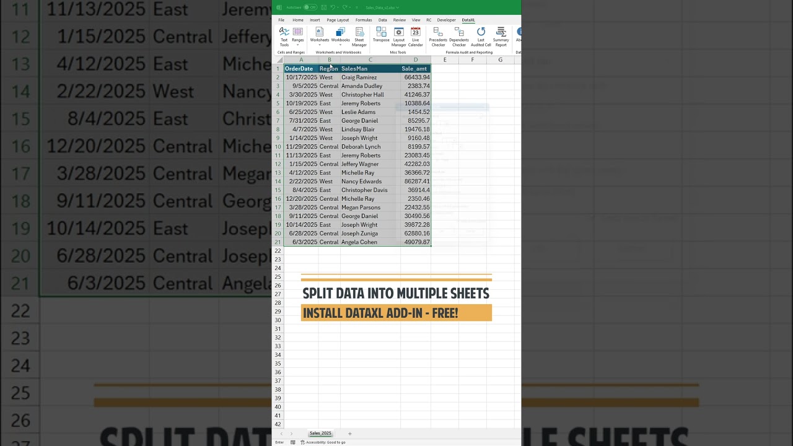Viewport: 793px width, 446px height.
Task: Launch the Sheet Manager
Action: tap(359, 37)
